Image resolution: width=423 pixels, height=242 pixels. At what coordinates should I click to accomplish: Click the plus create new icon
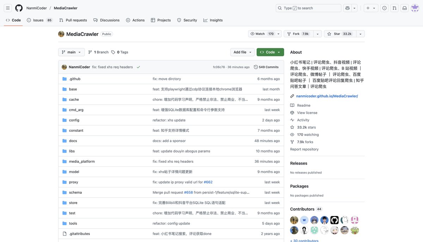click(x=368, y=8)
